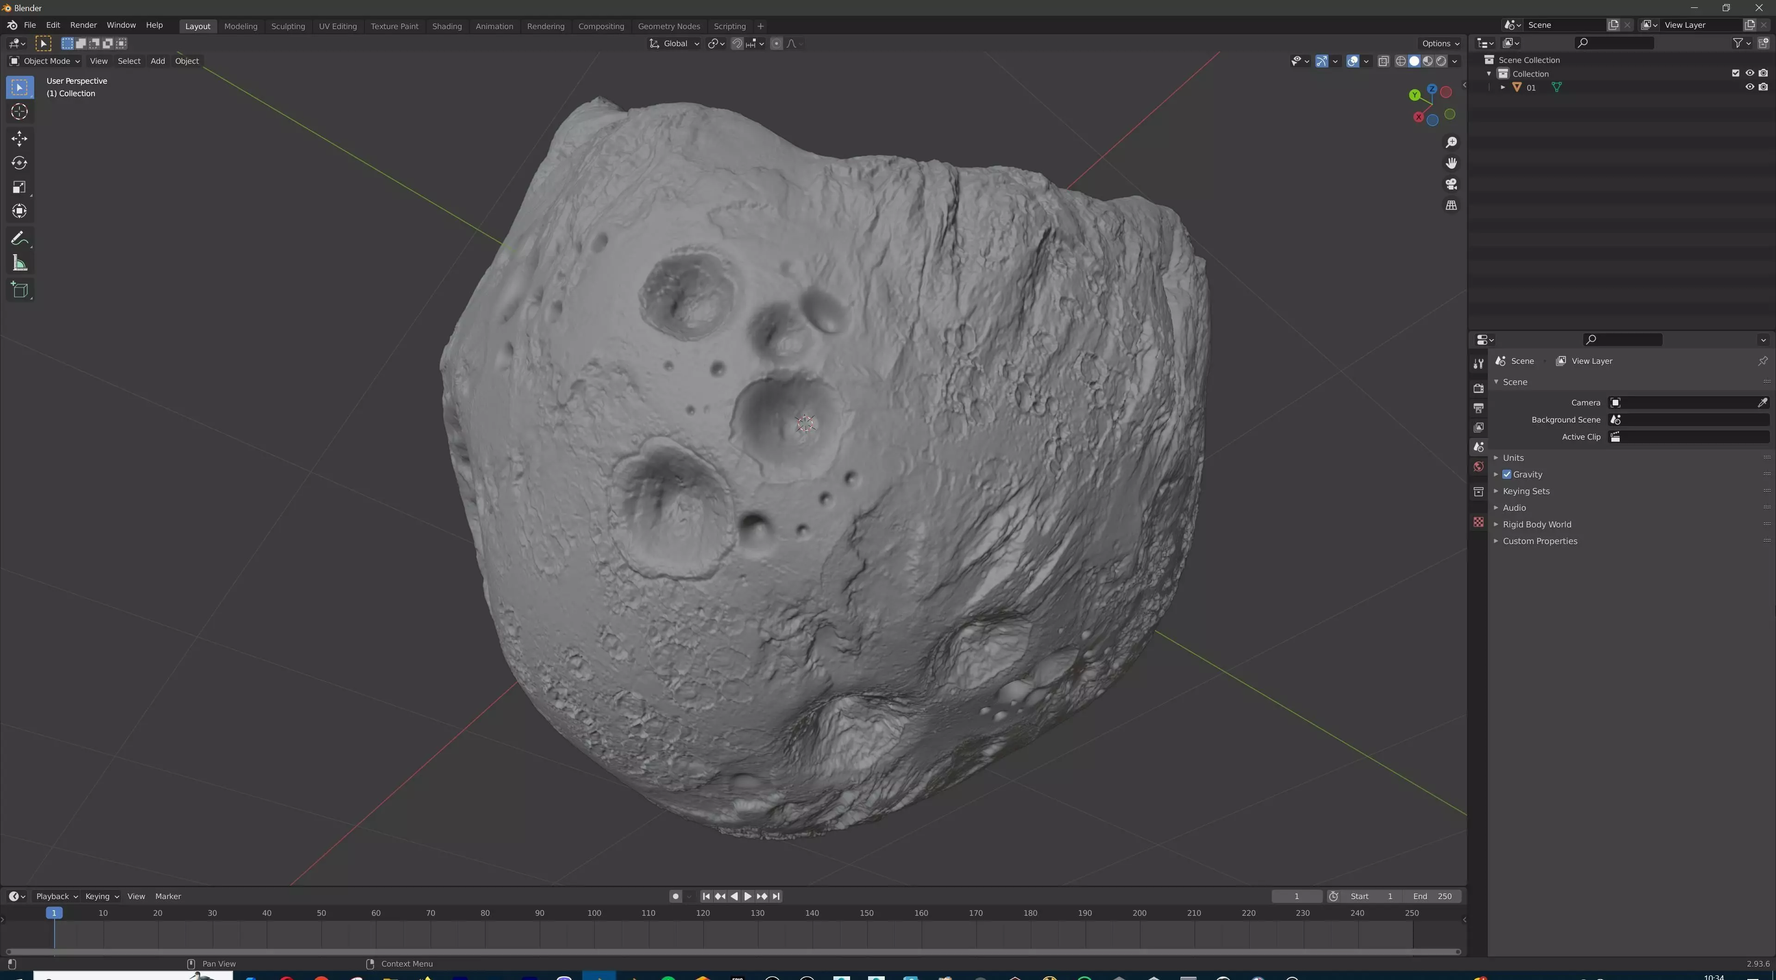Jump to the last frame button
The image size is (1776, 980).
point(777,896)
